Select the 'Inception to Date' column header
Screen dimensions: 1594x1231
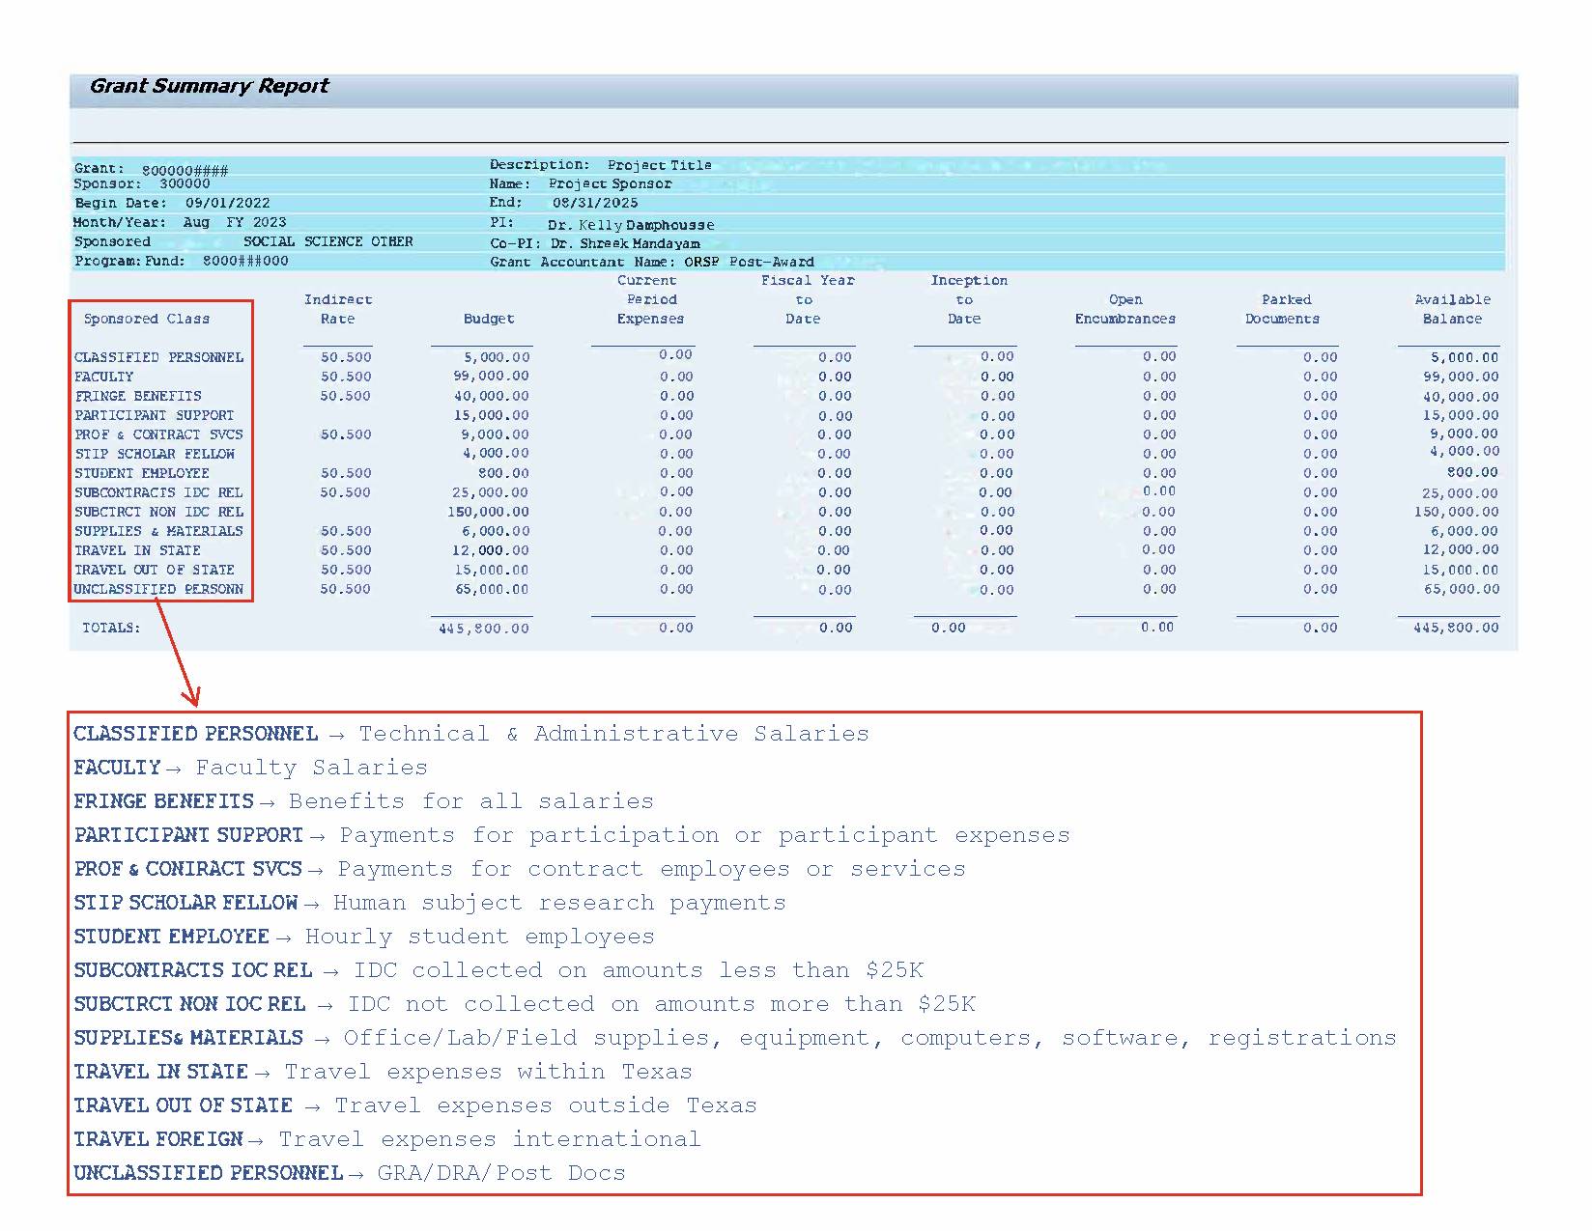(x=968, y=299)
